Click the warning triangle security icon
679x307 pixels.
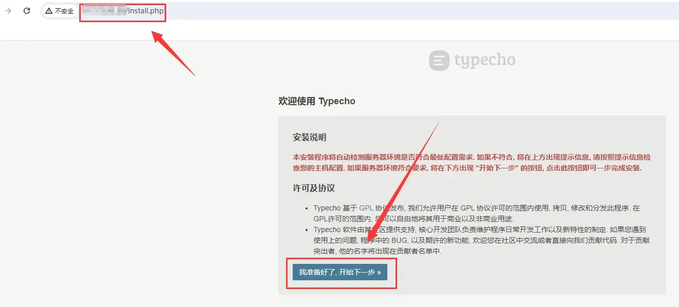(49, 11)
